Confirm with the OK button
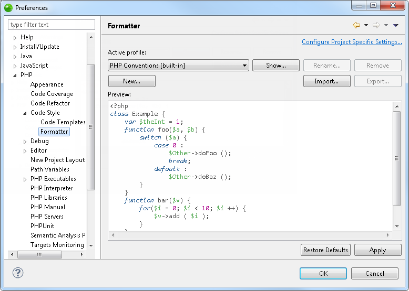The height and width of the screenshot is (291, 409). (323, 273)
